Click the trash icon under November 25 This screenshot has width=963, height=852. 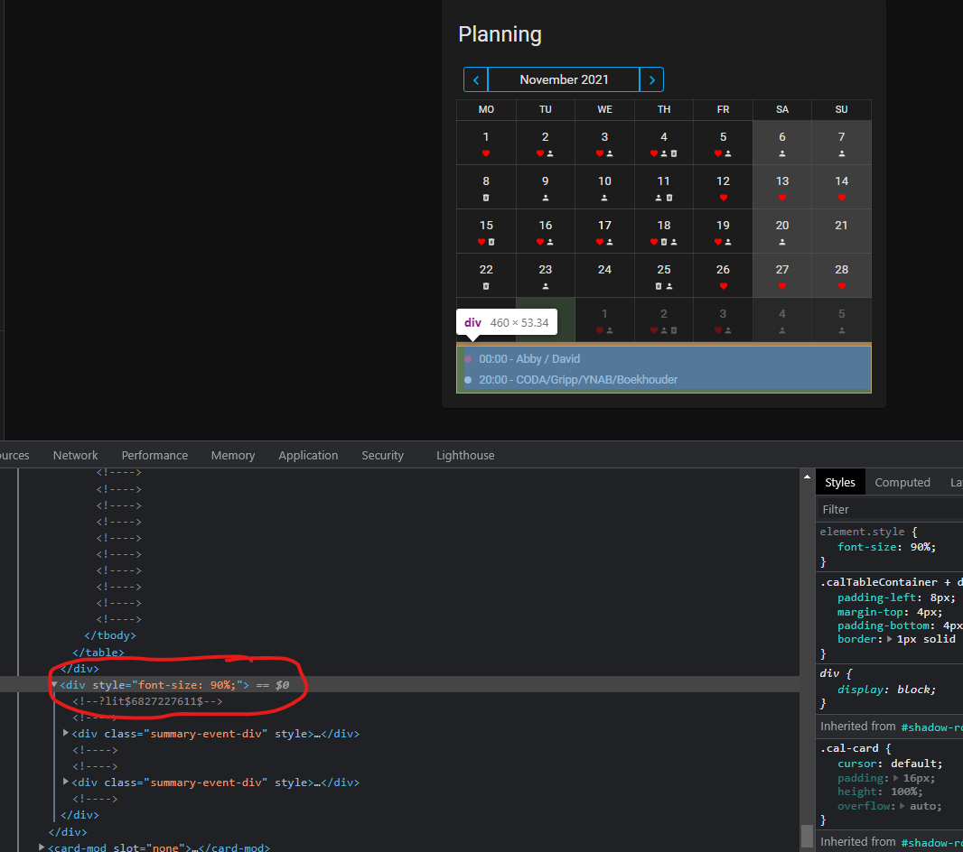click(659, 285)
